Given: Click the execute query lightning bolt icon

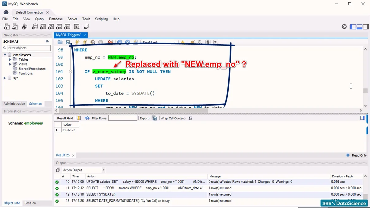Looking at the screenshot, I should [x=77, y=42].
